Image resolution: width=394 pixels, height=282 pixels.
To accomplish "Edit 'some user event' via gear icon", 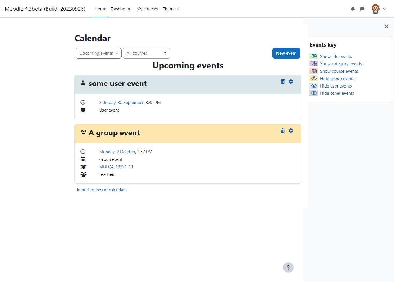I will pos(291,81).
